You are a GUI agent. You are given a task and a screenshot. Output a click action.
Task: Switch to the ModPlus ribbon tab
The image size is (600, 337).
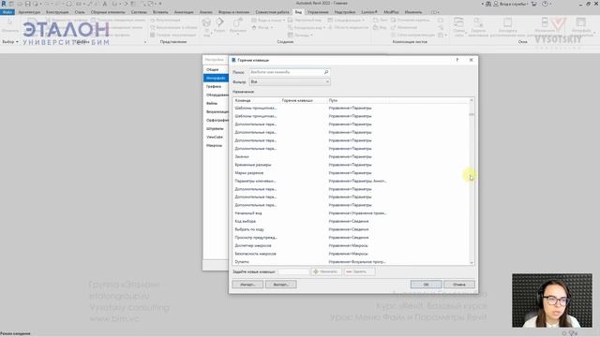point(391,12)
